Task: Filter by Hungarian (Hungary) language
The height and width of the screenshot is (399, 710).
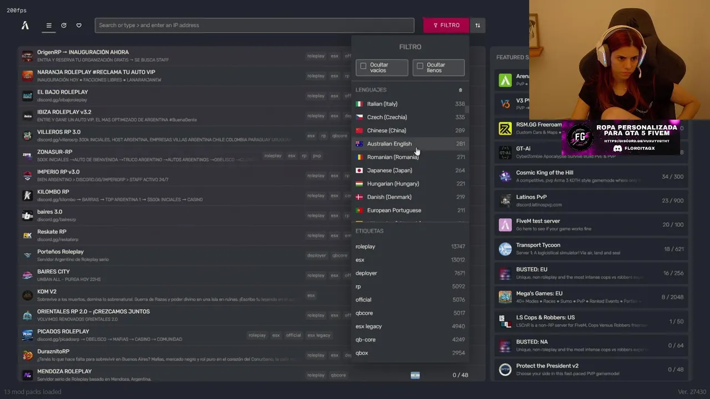Action: pyautogui.click(x=410, y=183)
